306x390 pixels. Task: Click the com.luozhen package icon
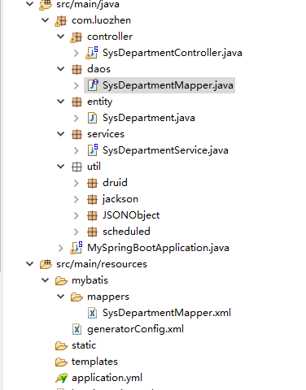61,20
